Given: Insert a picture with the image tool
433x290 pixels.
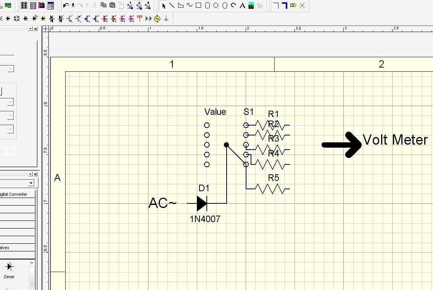Looking at the screenshot, I should (x=251, y=5).
